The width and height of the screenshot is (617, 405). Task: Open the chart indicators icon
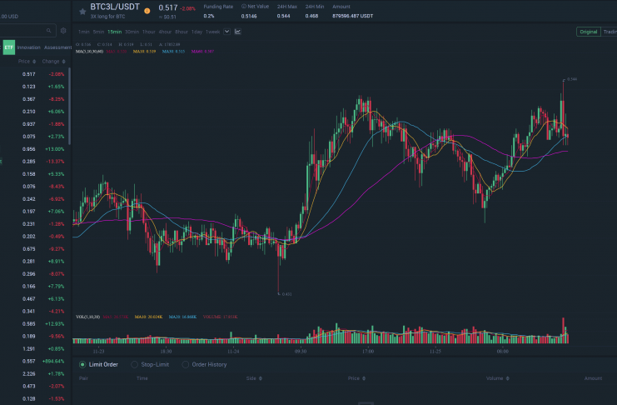(x=237, y=32)
